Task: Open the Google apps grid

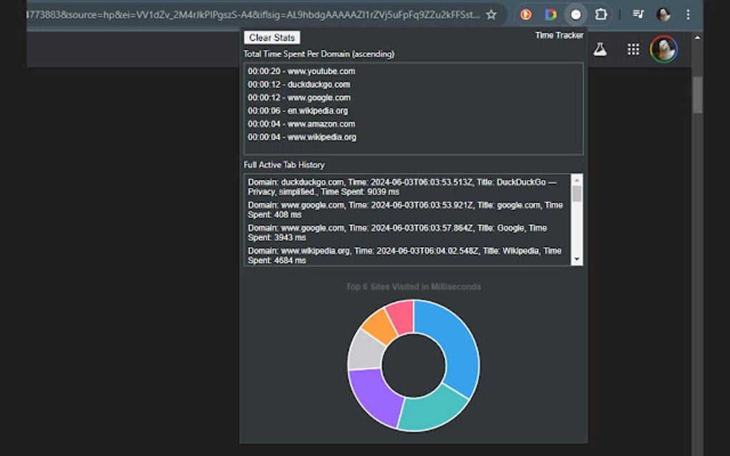Action: click(633, 49)
